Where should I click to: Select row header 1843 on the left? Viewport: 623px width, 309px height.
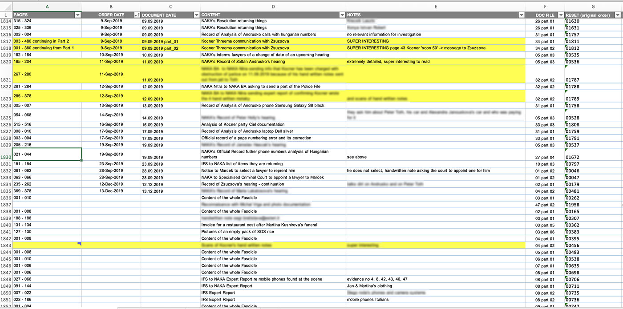pos(6,245)
